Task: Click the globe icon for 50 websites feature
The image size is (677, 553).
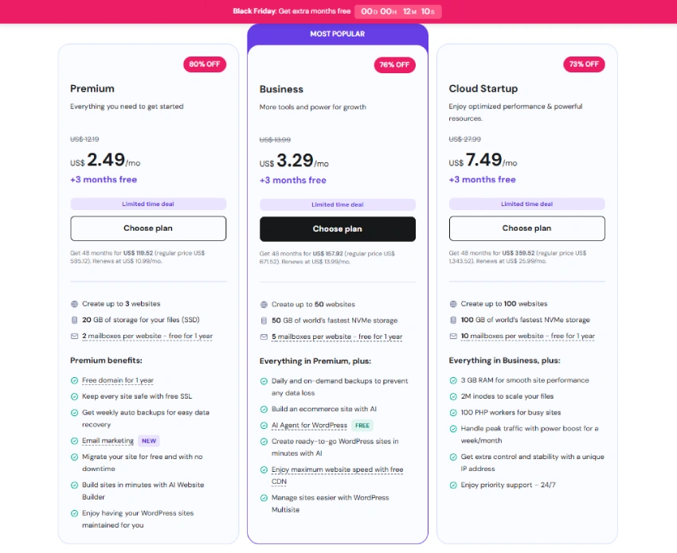Action: pyautogui.click(x=265, y=303)
